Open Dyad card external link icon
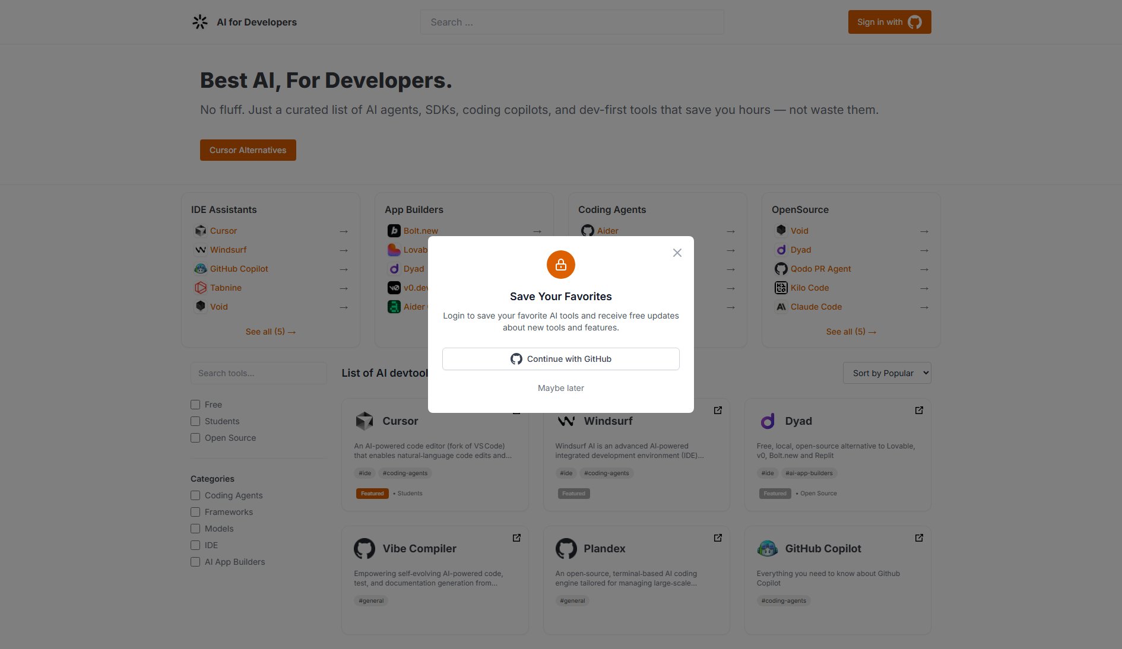This screenshot has height=649, width=1122. coord(919,411)
